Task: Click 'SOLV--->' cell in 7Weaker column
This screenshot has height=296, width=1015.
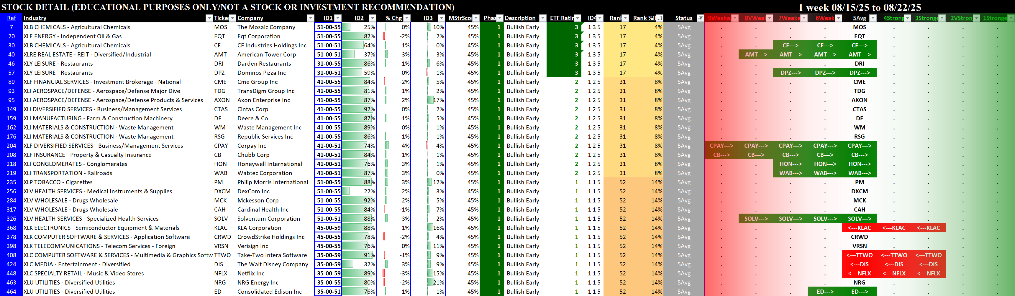Action: pyautogui.click(x=791, y=219)
